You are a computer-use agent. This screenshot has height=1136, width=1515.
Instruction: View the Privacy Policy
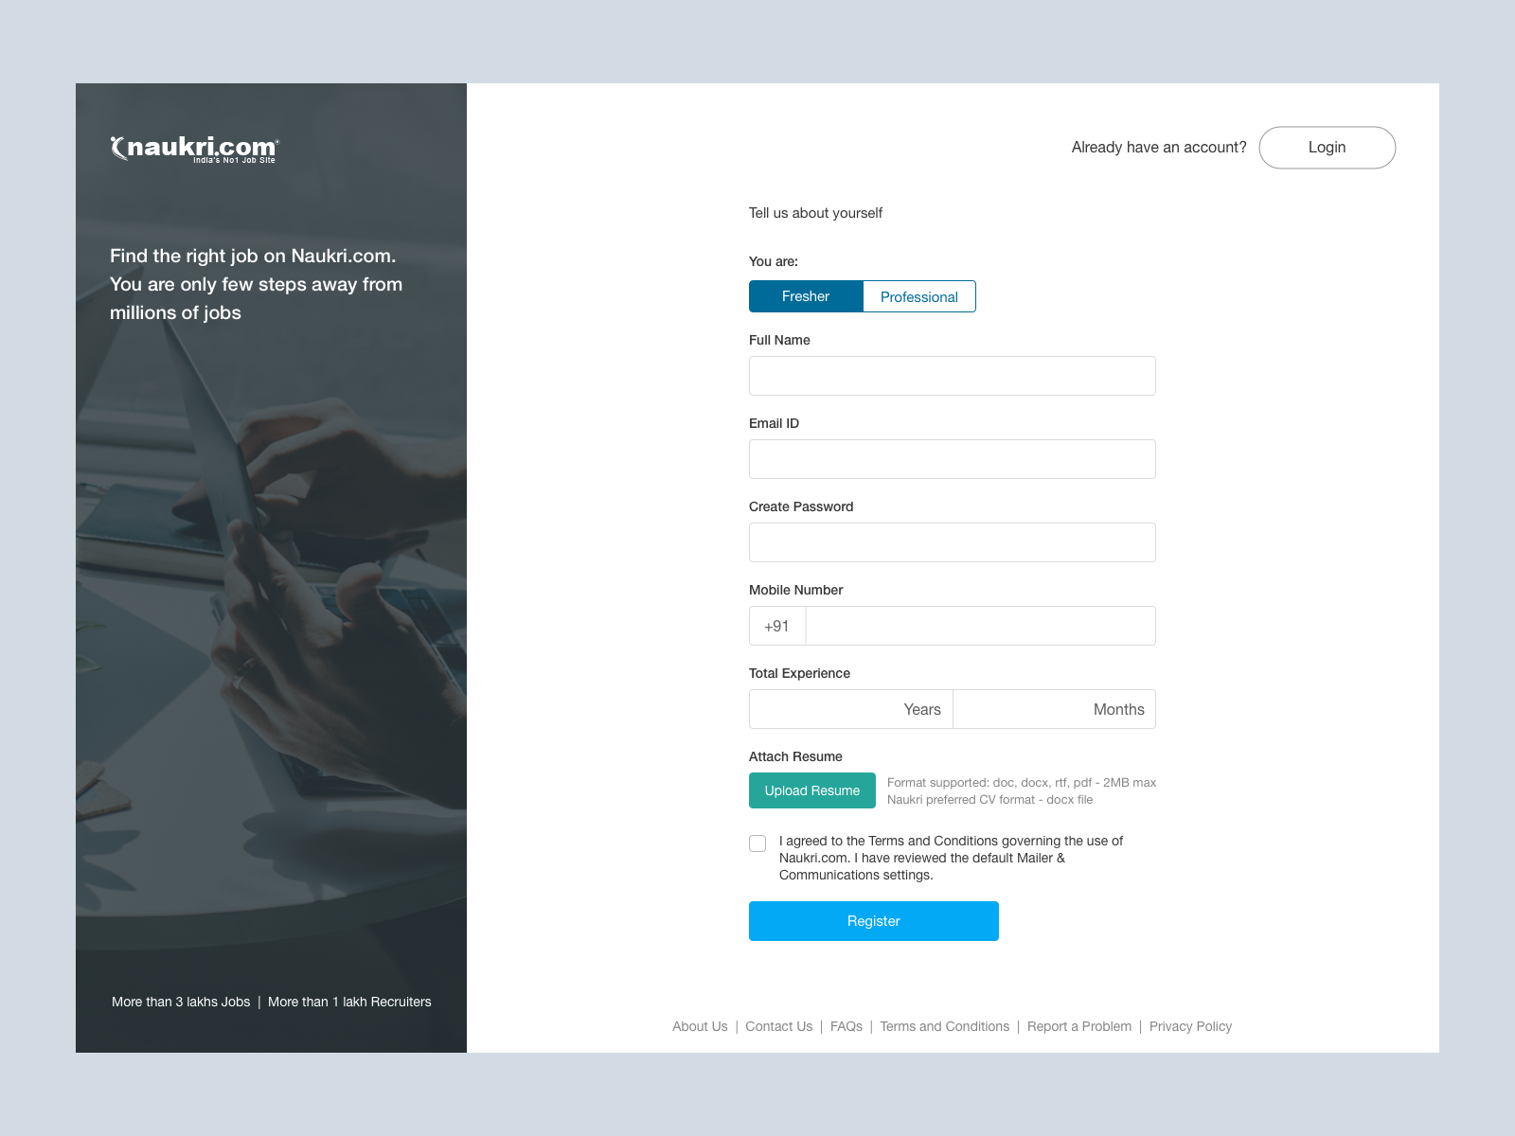pyautogui.click(x=1190, y=1026)
